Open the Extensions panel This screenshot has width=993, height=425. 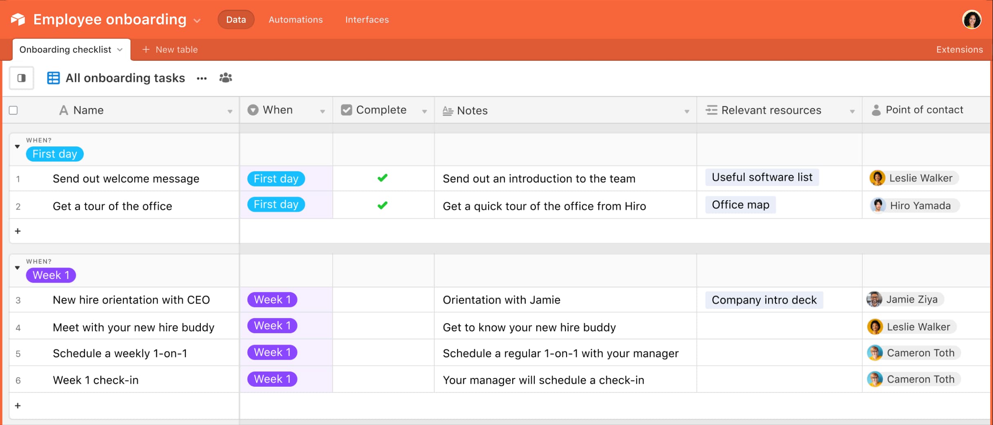[x=959, y=49]
